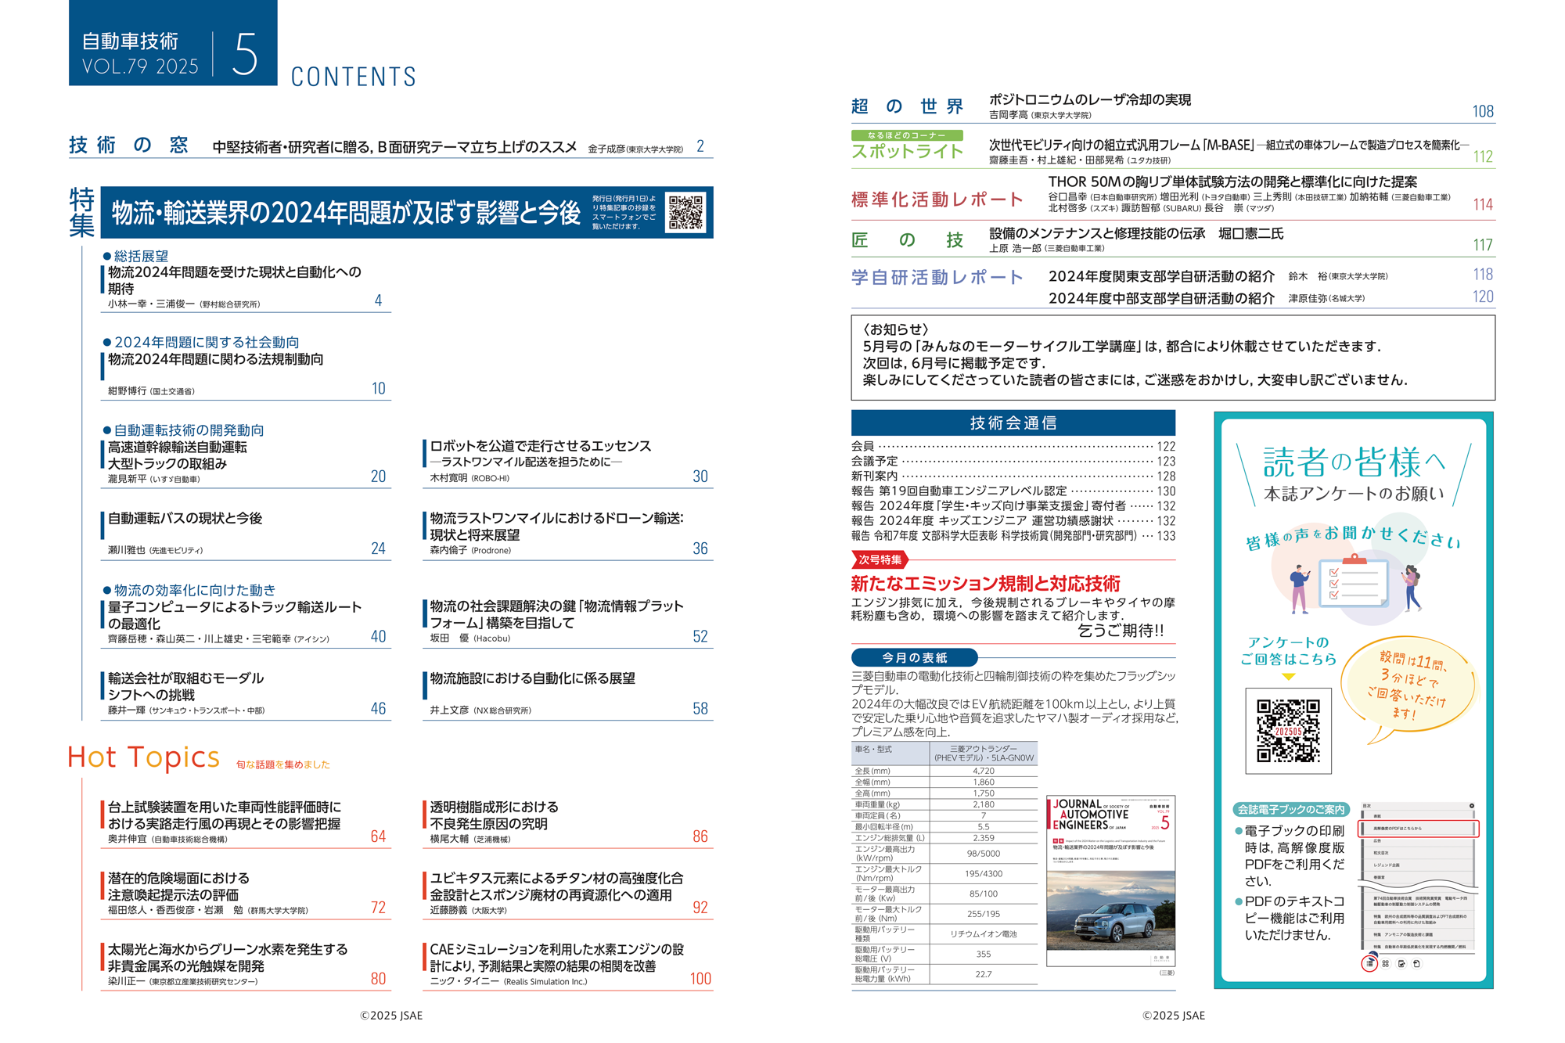The height and width of the screenshot is (1043, 1565).
Task: Click the memo edit icon in ebook toolbar
Action: (x=1401, y=963)
